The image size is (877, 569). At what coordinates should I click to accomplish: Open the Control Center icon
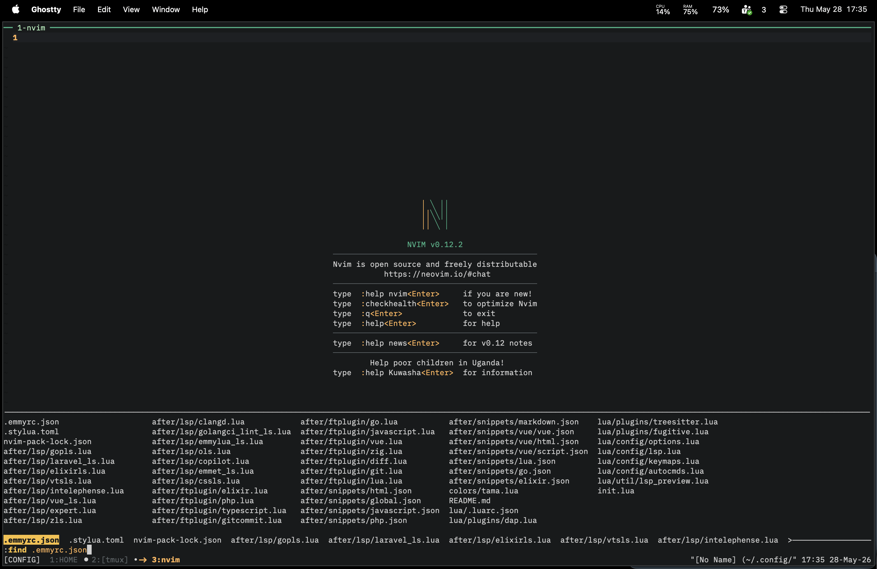coord(783,10)
